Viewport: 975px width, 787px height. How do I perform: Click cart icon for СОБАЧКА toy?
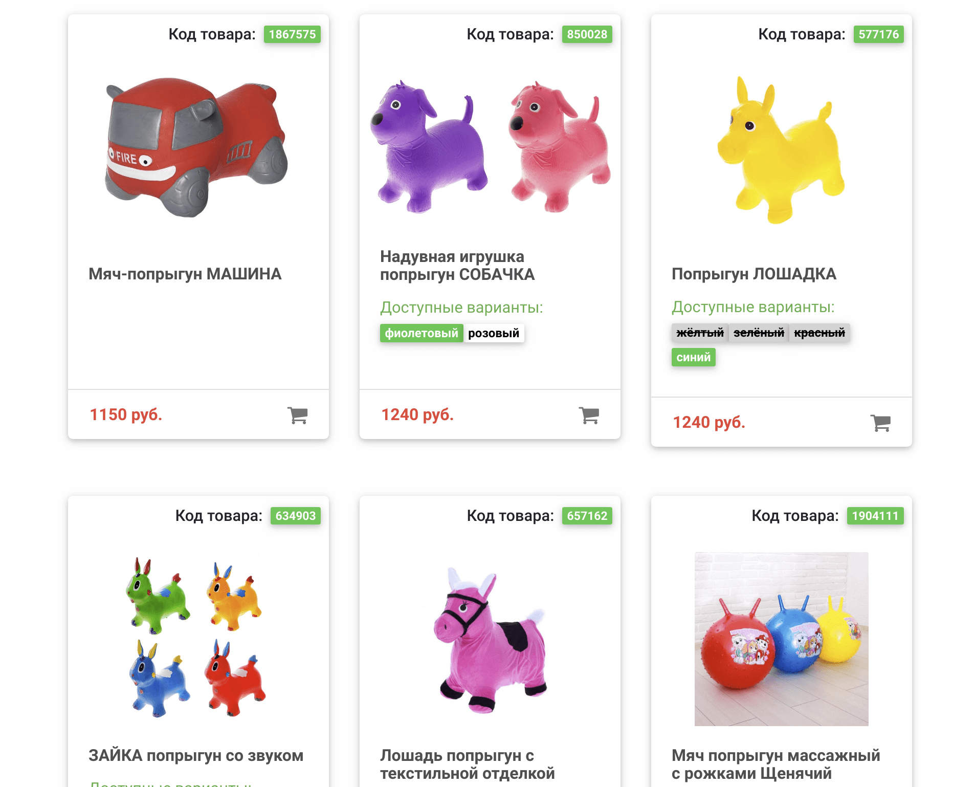589,415
